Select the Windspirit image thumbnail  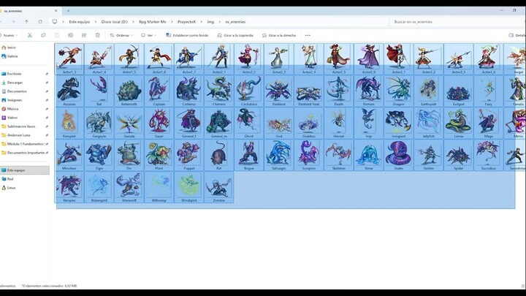(189, 187)
